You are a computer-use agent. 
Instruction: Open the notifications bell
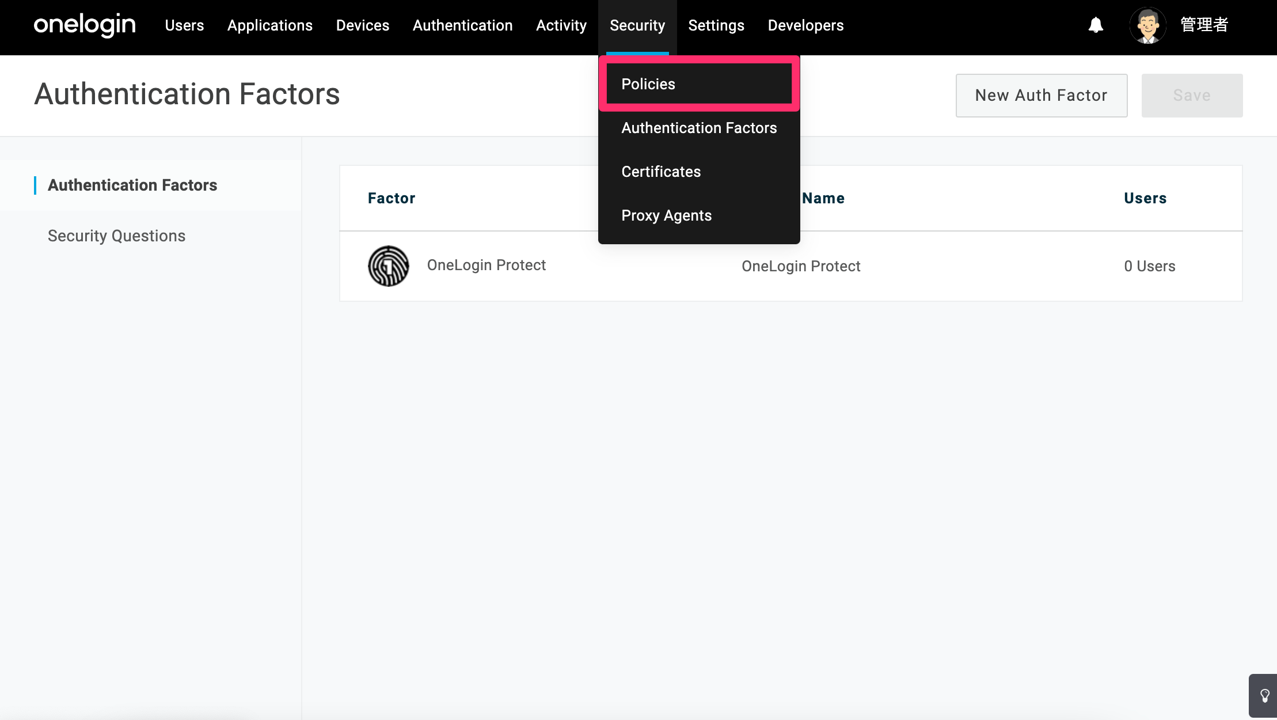tap(1096, 25)
